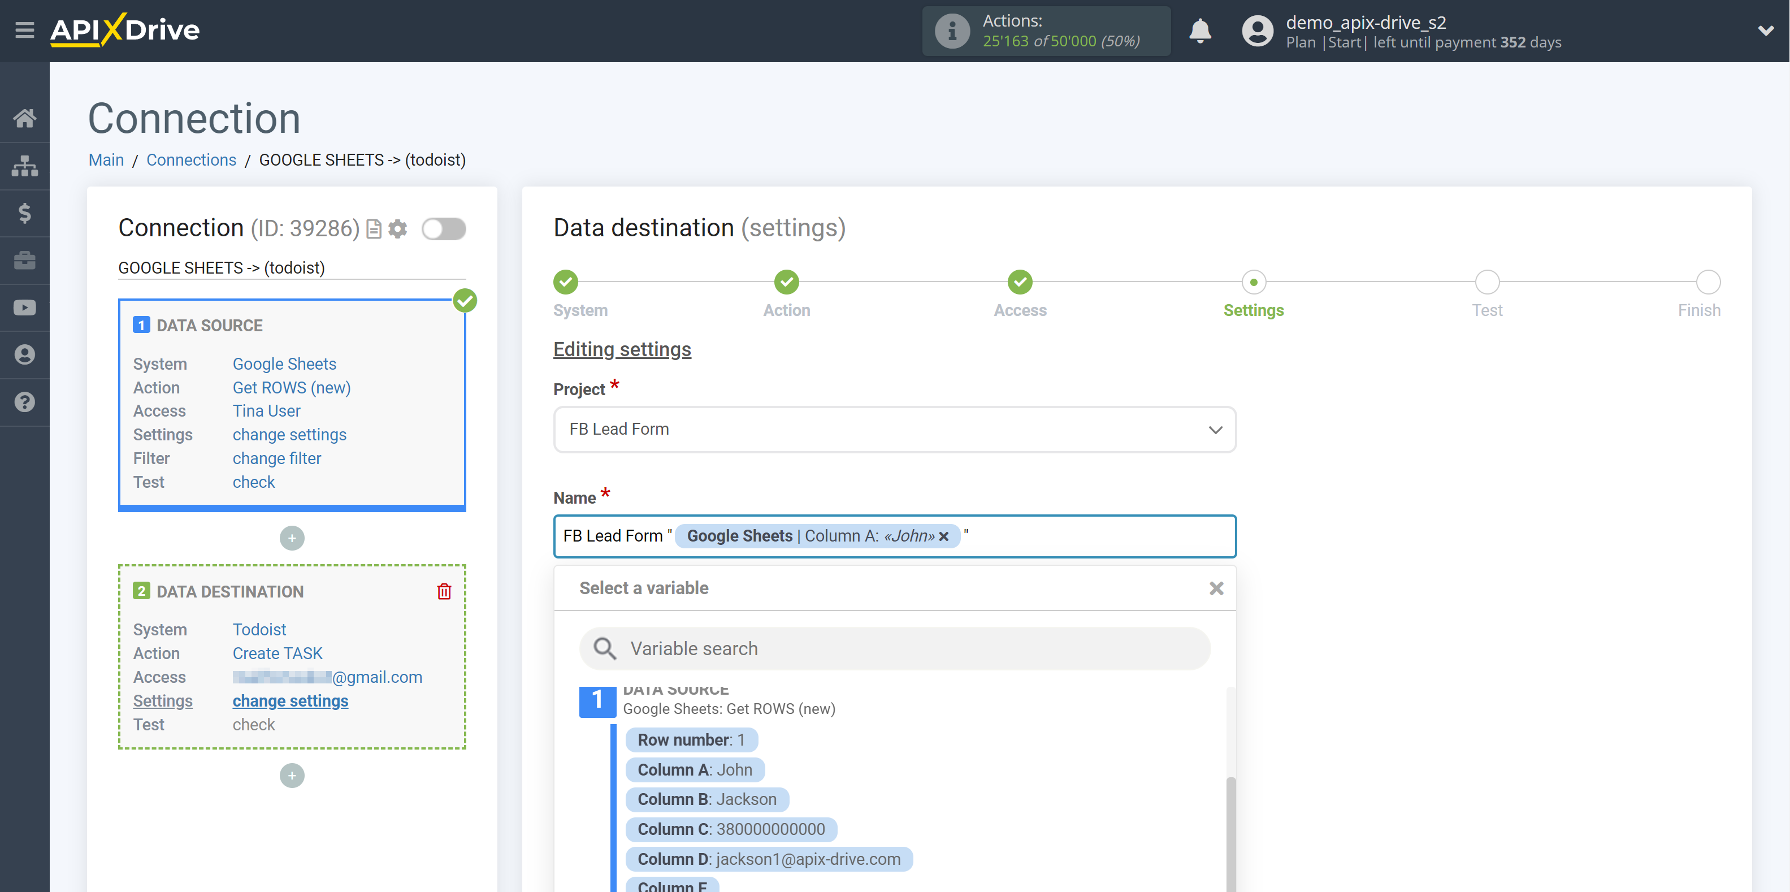
Task: Add a step after Data Source
Action: coord(292,538)
